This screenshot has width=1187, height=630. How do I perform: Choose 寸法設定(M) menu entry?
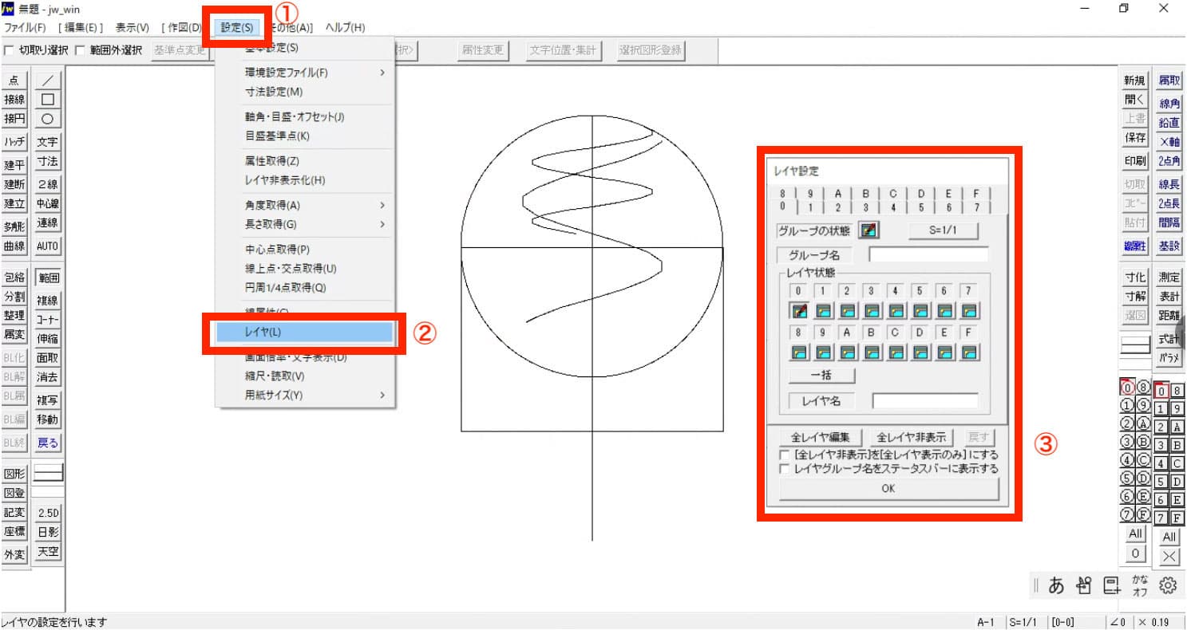coord(305,92)
